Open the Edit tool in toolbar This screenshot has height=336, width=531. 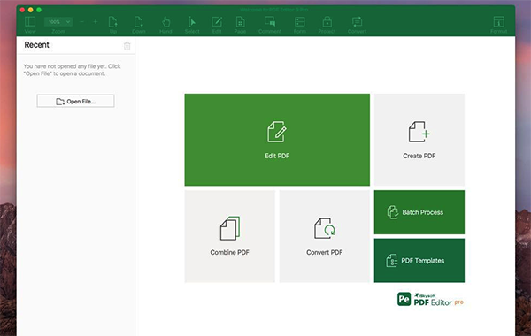point(217,25)
